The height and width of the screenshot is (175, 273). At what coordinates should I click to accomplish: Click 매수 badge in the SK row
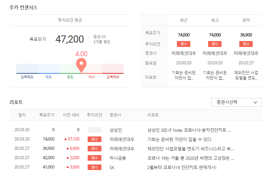click(95, 167)
